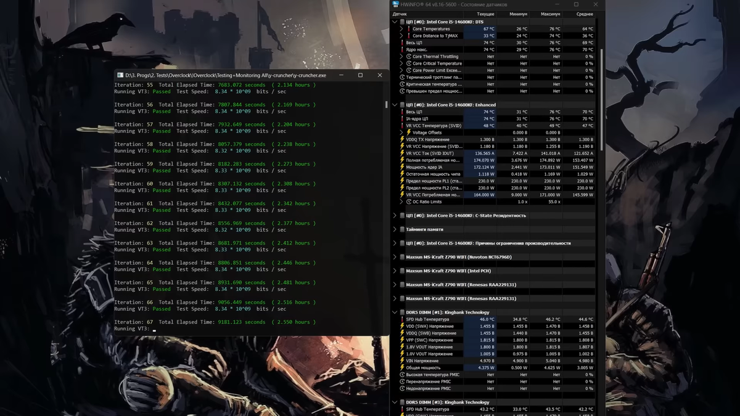Viewport: 740px width, 416px height.
Task: Expand the Core Temperatures sub-row
Action: [x=401, y=29]
